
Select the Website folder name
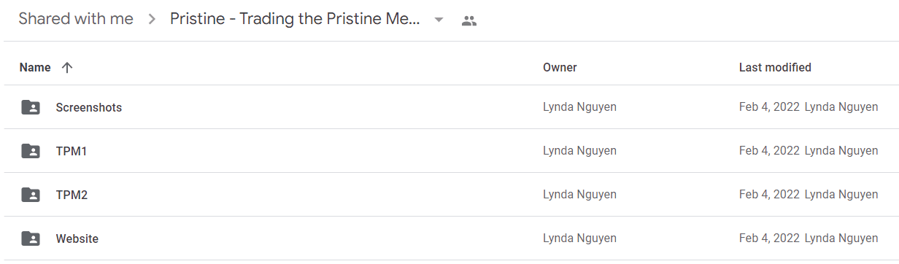tap(77, 238)
